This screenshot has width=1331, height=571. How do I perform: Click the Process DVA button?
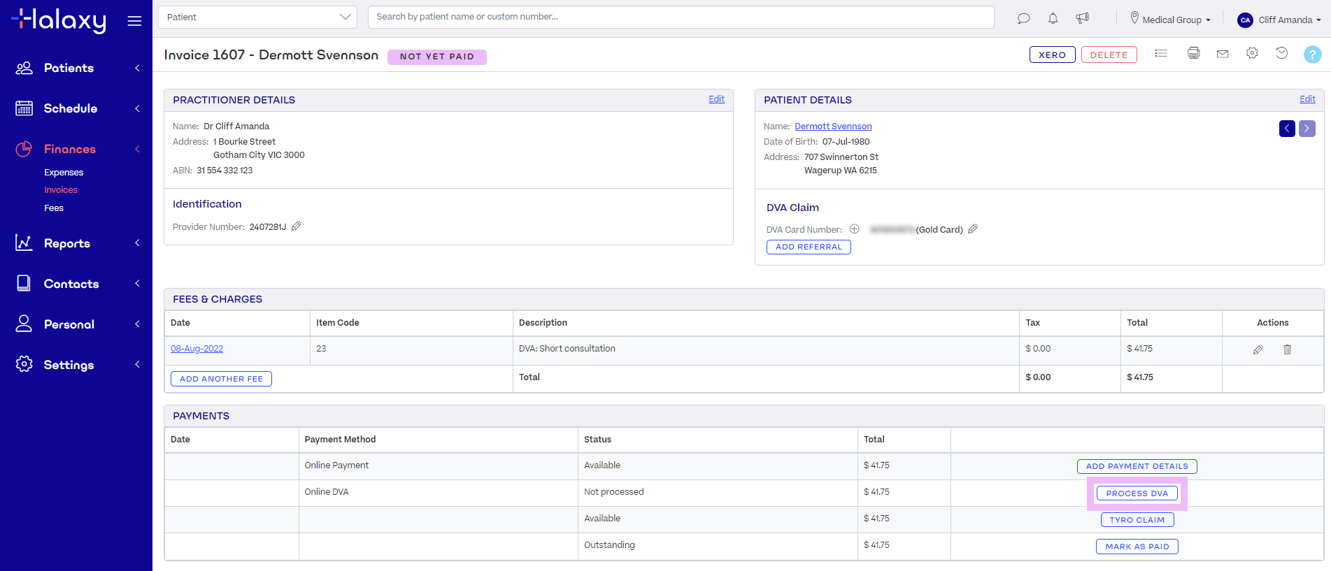click(1137, 493)
